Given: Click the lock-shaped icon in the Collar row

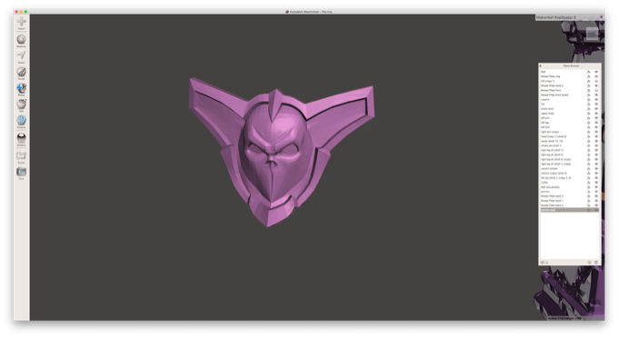Looking at the screenshot, I should click(589, 183).
